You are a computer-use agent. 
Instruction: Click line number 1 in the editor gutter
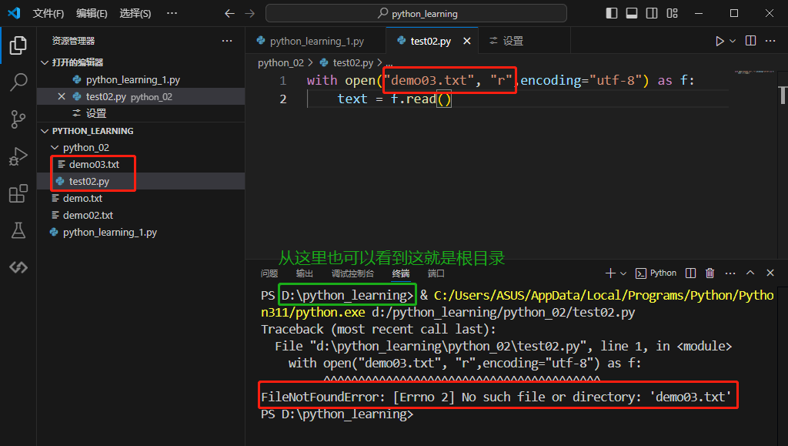click(x=282, y=80)
